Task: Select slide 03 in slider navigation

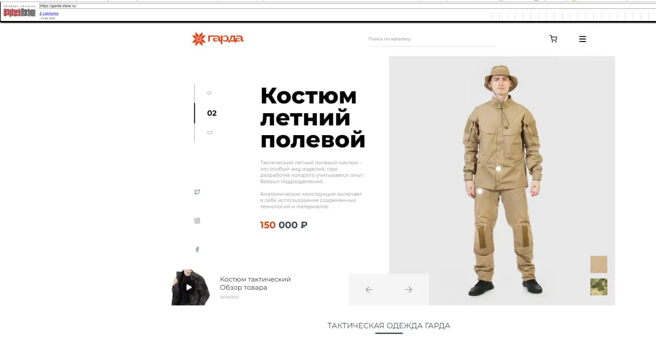Action: click(x=210, y=133)
